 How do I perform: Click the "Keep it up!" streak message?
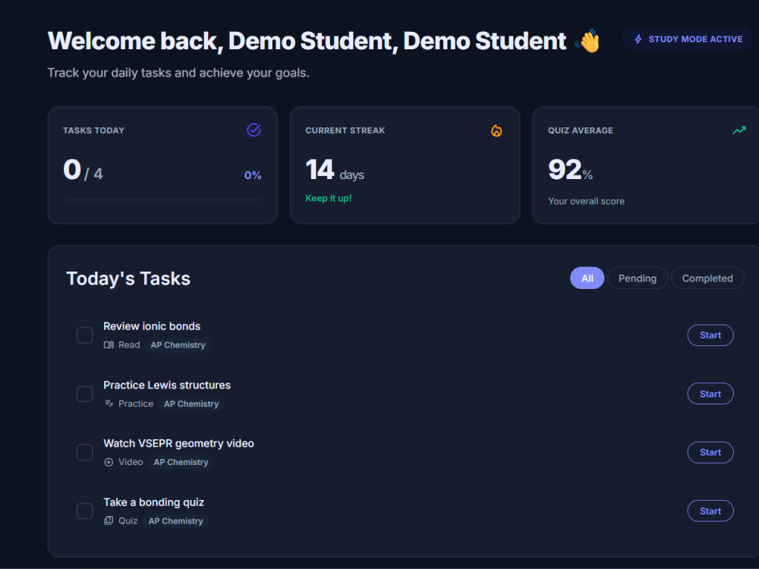coord(328,198)
